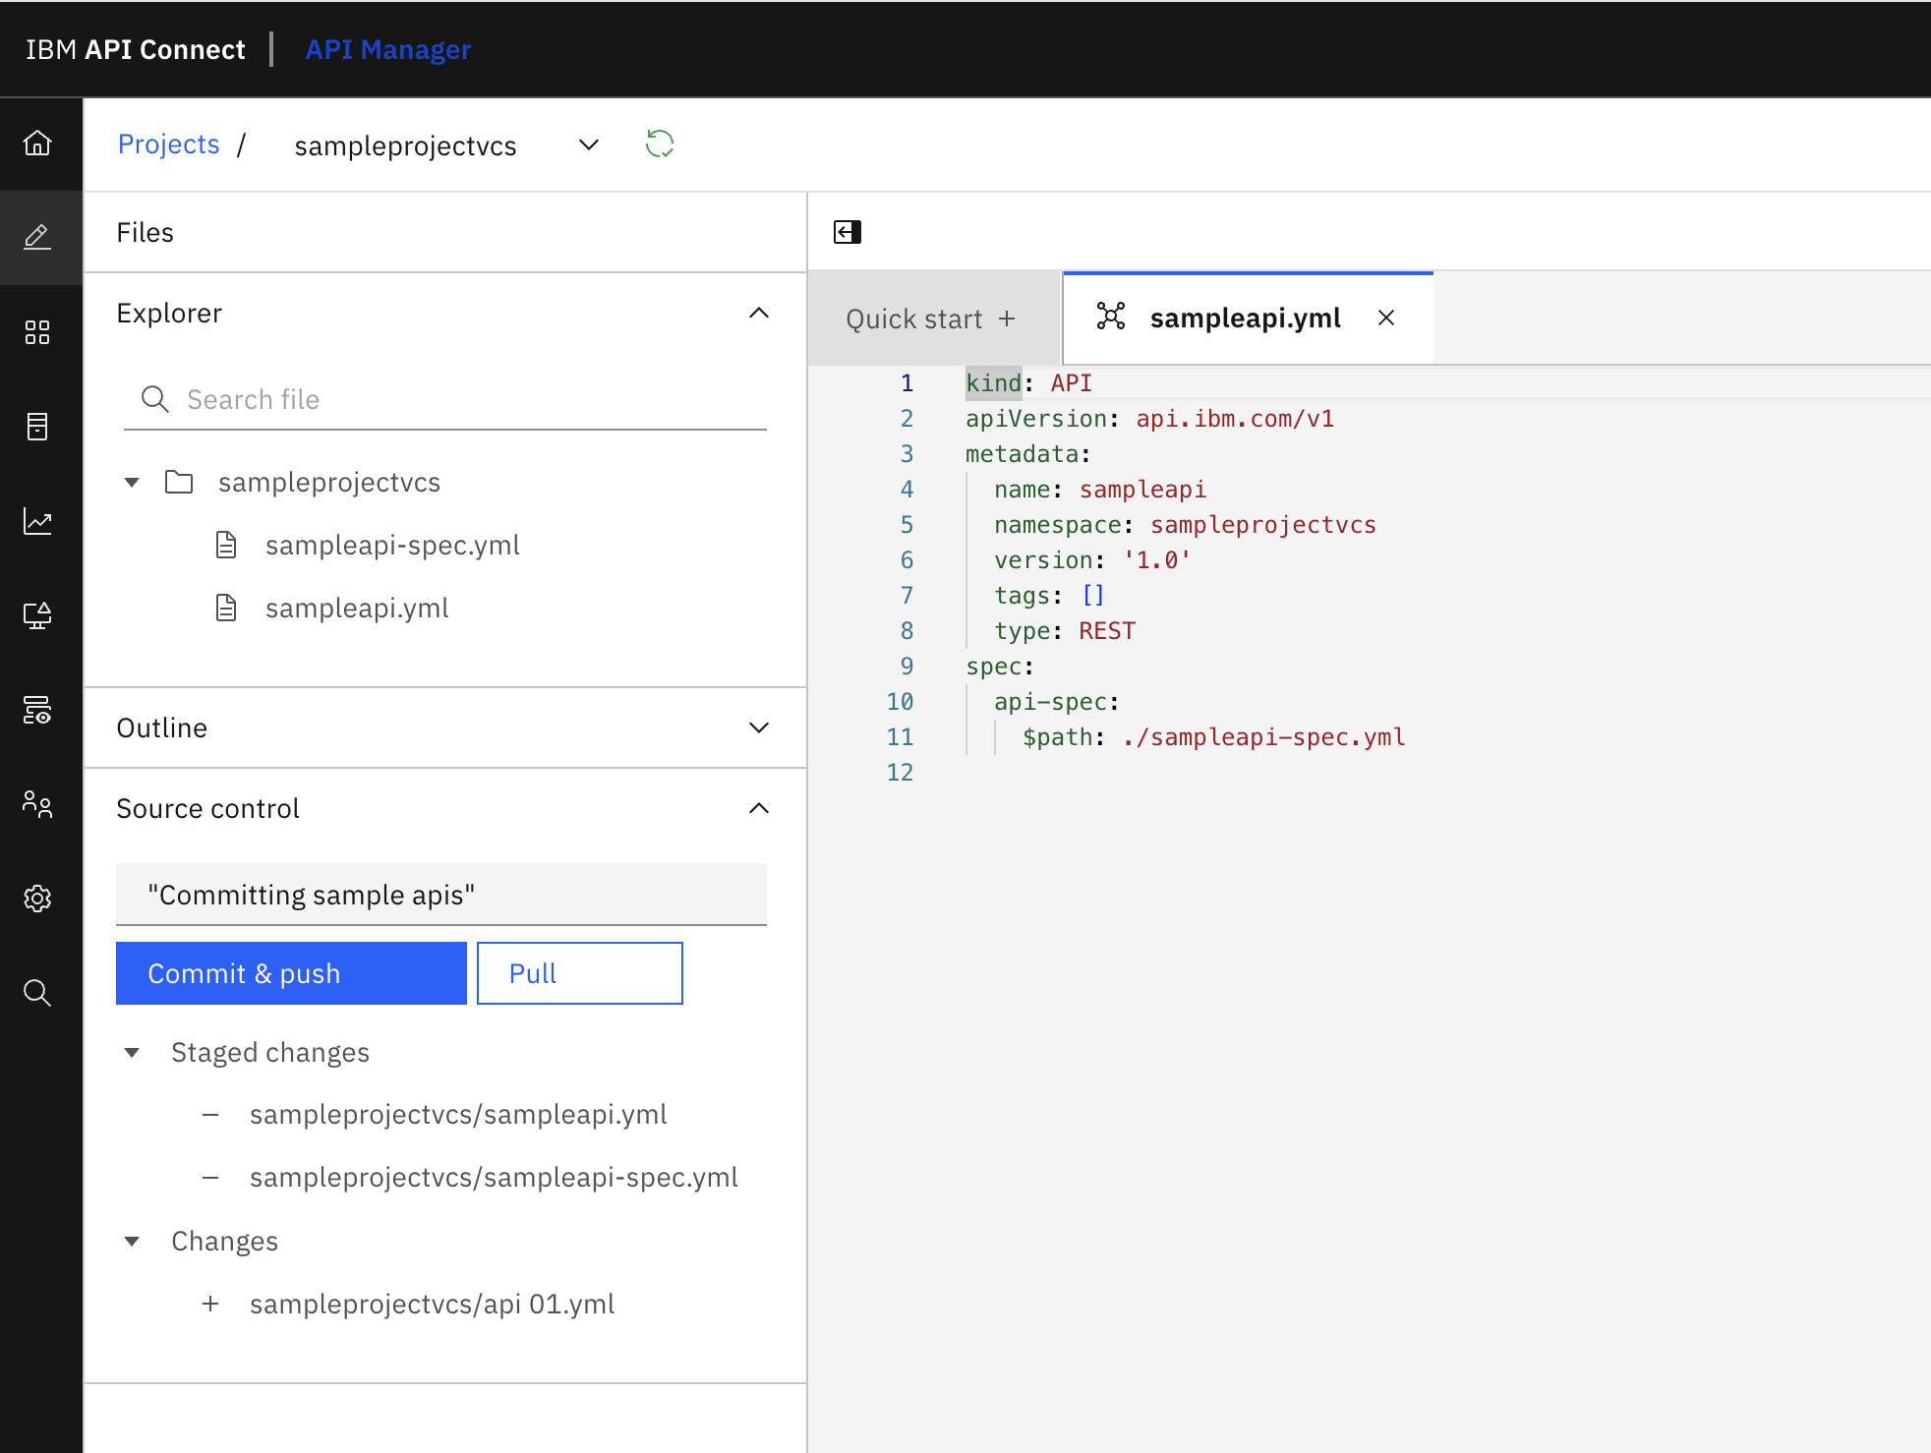Click the Pull button
This screenshot has height=1453, width=1931.
pos(580,973)
